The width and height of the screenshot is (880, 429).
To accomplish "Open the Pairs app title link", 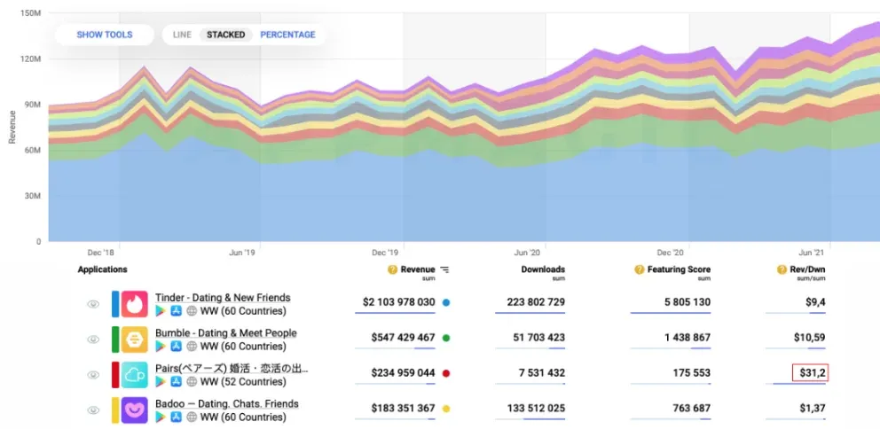I will coord(232,369).
